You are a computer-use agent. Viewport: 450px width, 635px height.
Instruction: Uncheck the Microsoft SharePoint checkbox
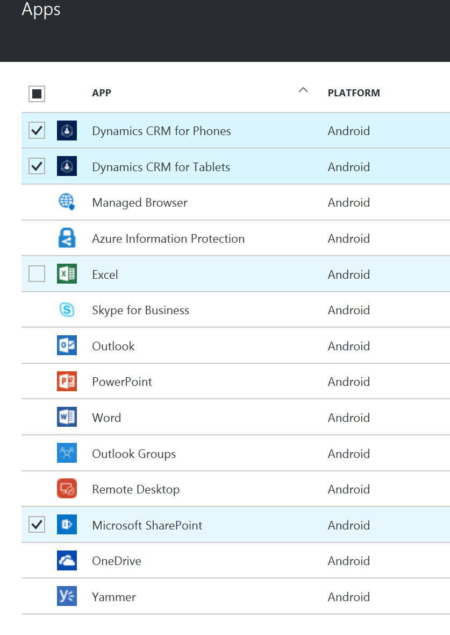pyautogui.click(x=37, y=525)
